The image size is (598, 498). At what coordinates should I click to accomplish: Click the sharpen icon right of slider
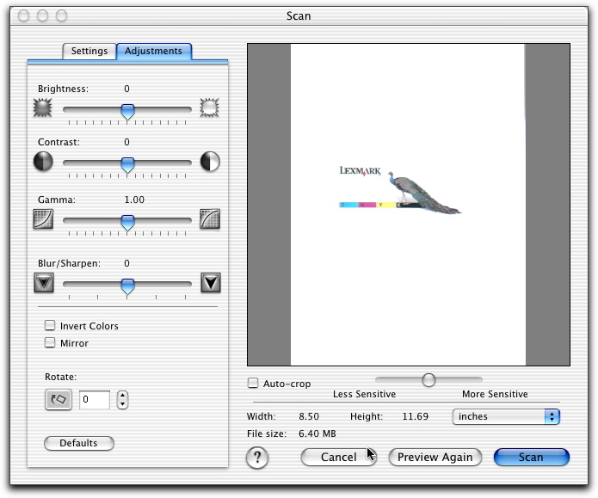210,282
